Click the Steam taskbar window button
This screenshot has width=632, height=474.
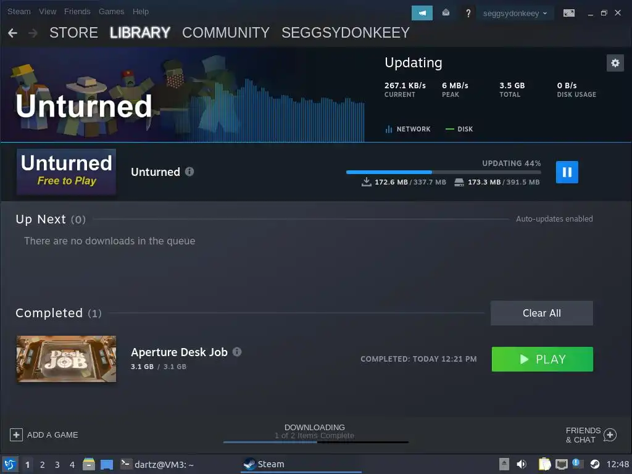301,464
